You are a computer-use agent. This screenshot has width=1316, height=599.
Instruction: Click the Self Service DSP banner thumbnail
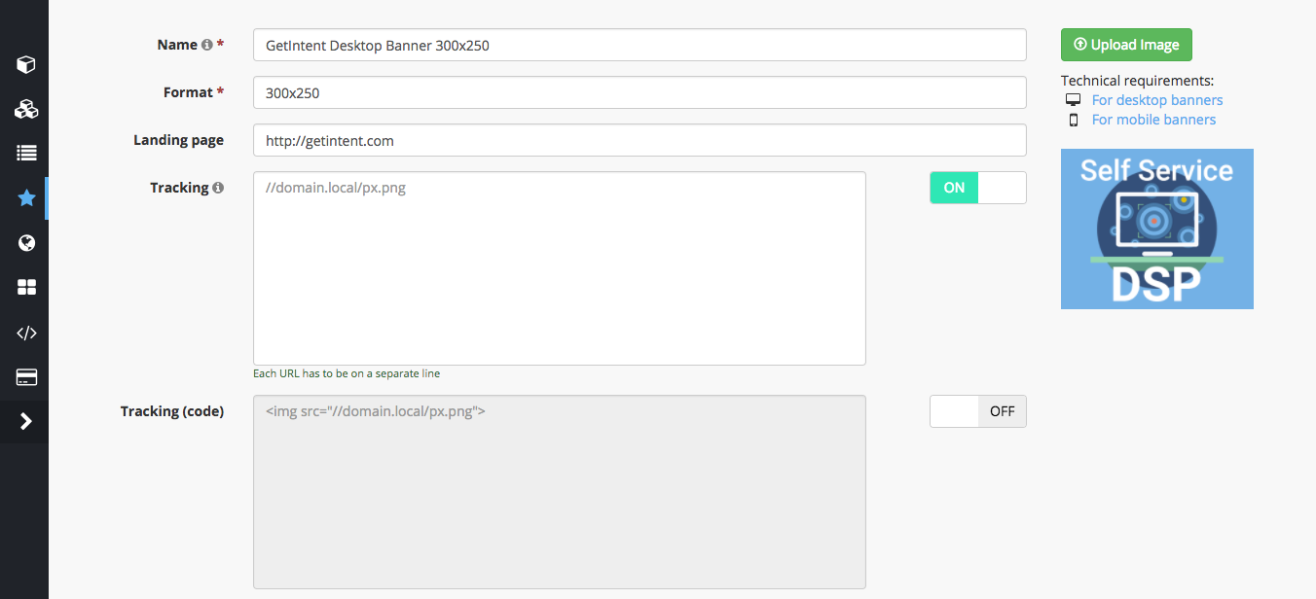point(1156,229)
